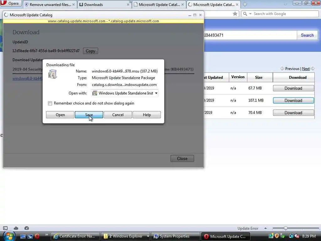Cancel the file download dialog
321x241 pixels.
point(118,115)
